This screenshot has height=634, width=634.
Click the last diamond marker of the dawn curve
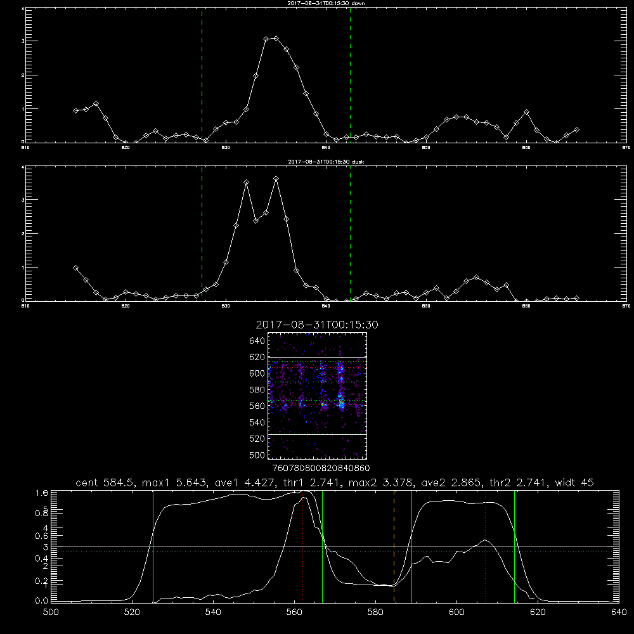[576, 129]
